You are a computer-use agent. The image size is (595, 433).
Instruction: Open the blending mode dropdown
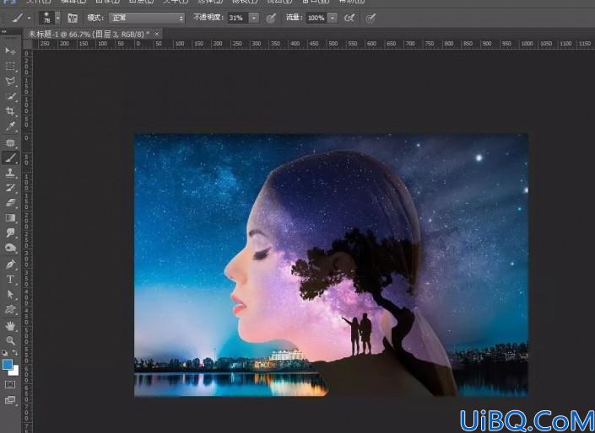click(147, 18)
